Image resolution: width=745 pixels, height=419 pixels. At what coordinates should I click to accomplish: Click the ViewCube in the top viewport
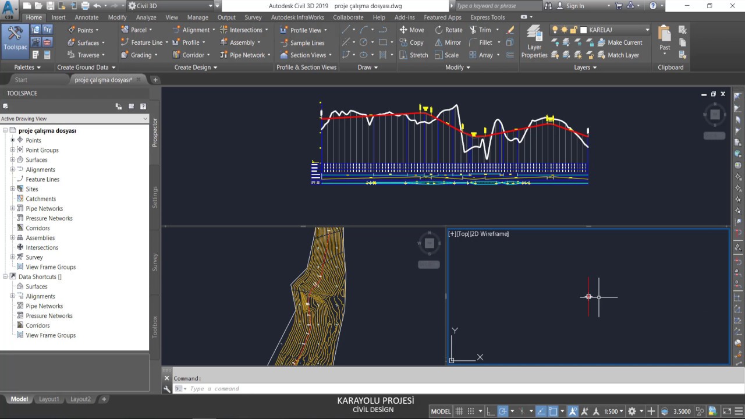point(715,115)
